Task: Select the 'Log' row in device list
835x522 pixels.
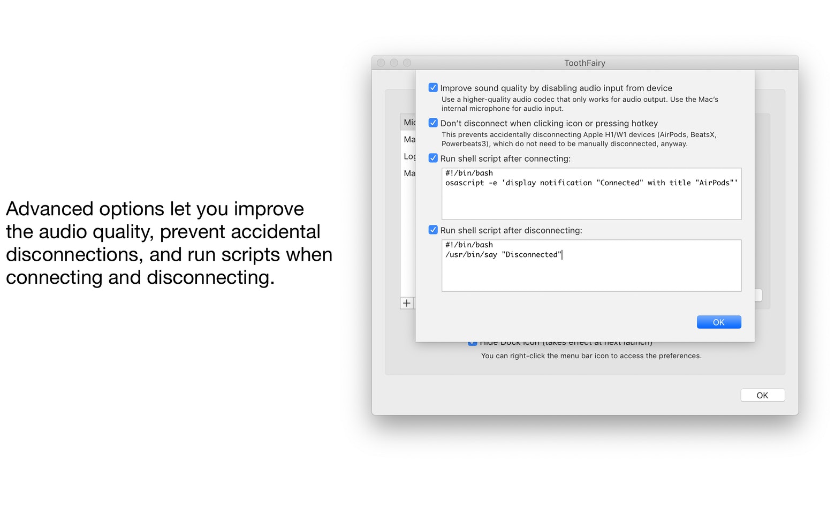Action: (409, 156)
